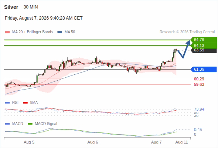Click the blue forecast arrow head
218x148 pixels.
click(x=188, y=42)
